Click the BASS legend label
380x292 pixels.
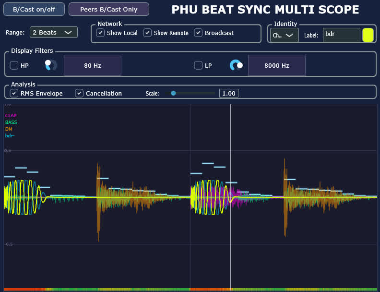(11, 122)
